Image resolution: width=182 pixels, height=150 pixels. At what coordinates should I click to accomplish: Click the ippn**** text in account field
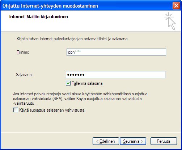click(x=74, y=52)
